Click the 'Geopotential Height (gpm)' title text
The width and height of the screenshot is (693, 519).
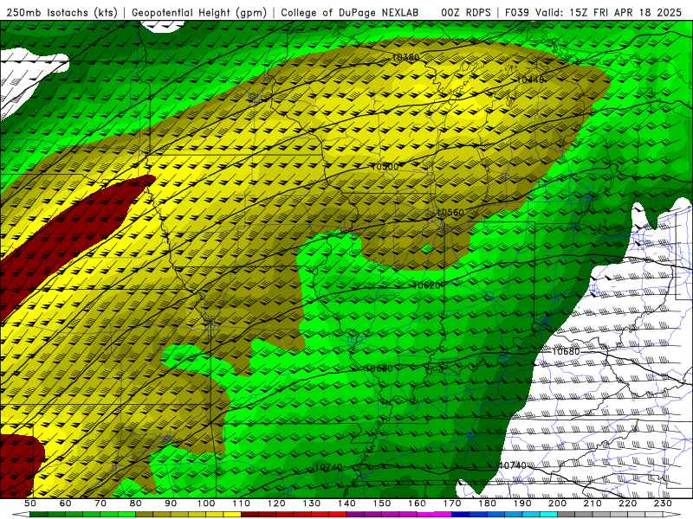pyautogui.click(x=199, y=12)
